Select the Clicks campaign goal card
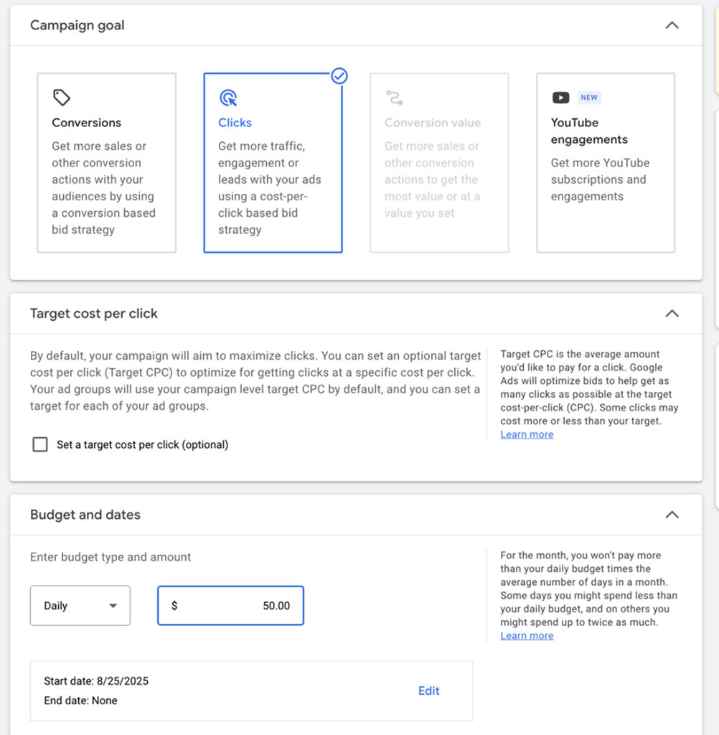Viewport: 719px width, 735px height. click(x=273, y=163)
